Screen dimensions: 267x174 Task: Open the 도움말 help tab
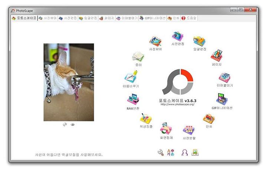189,18
